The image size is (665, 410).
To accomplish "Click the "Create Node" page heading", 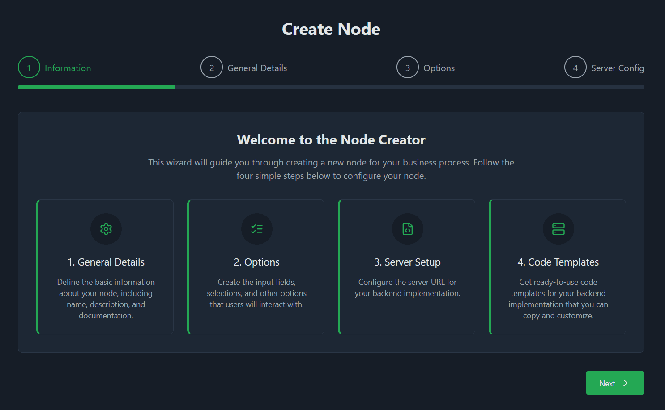I will click(x=331, y=29).
